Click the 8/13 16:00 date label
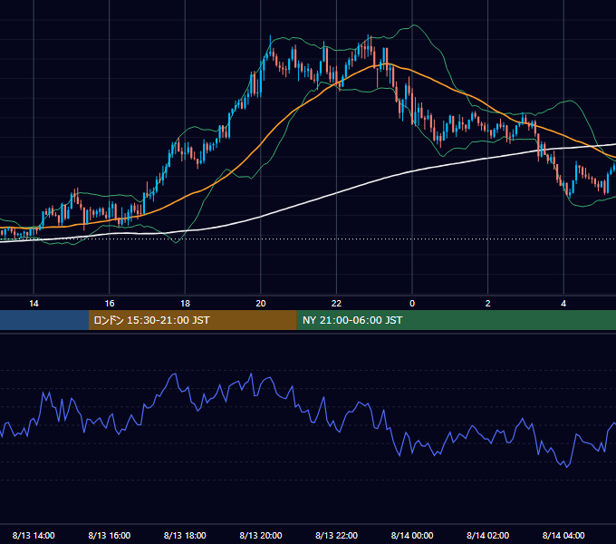The height and width of the screenshot is (544, 616). pos(110,535)
